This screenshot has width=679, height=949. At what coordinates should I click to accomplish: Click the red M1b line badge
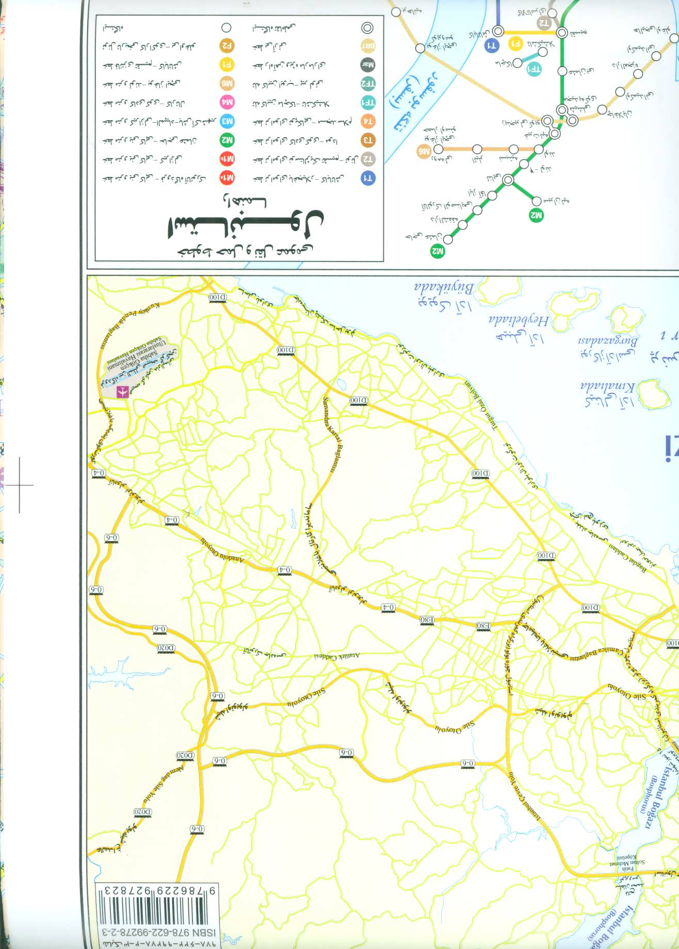(x=227, y=159)
